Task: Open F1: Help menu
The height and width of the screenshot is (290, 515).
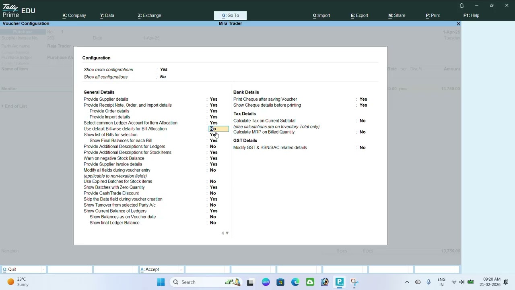Action: tap(471, 15)
